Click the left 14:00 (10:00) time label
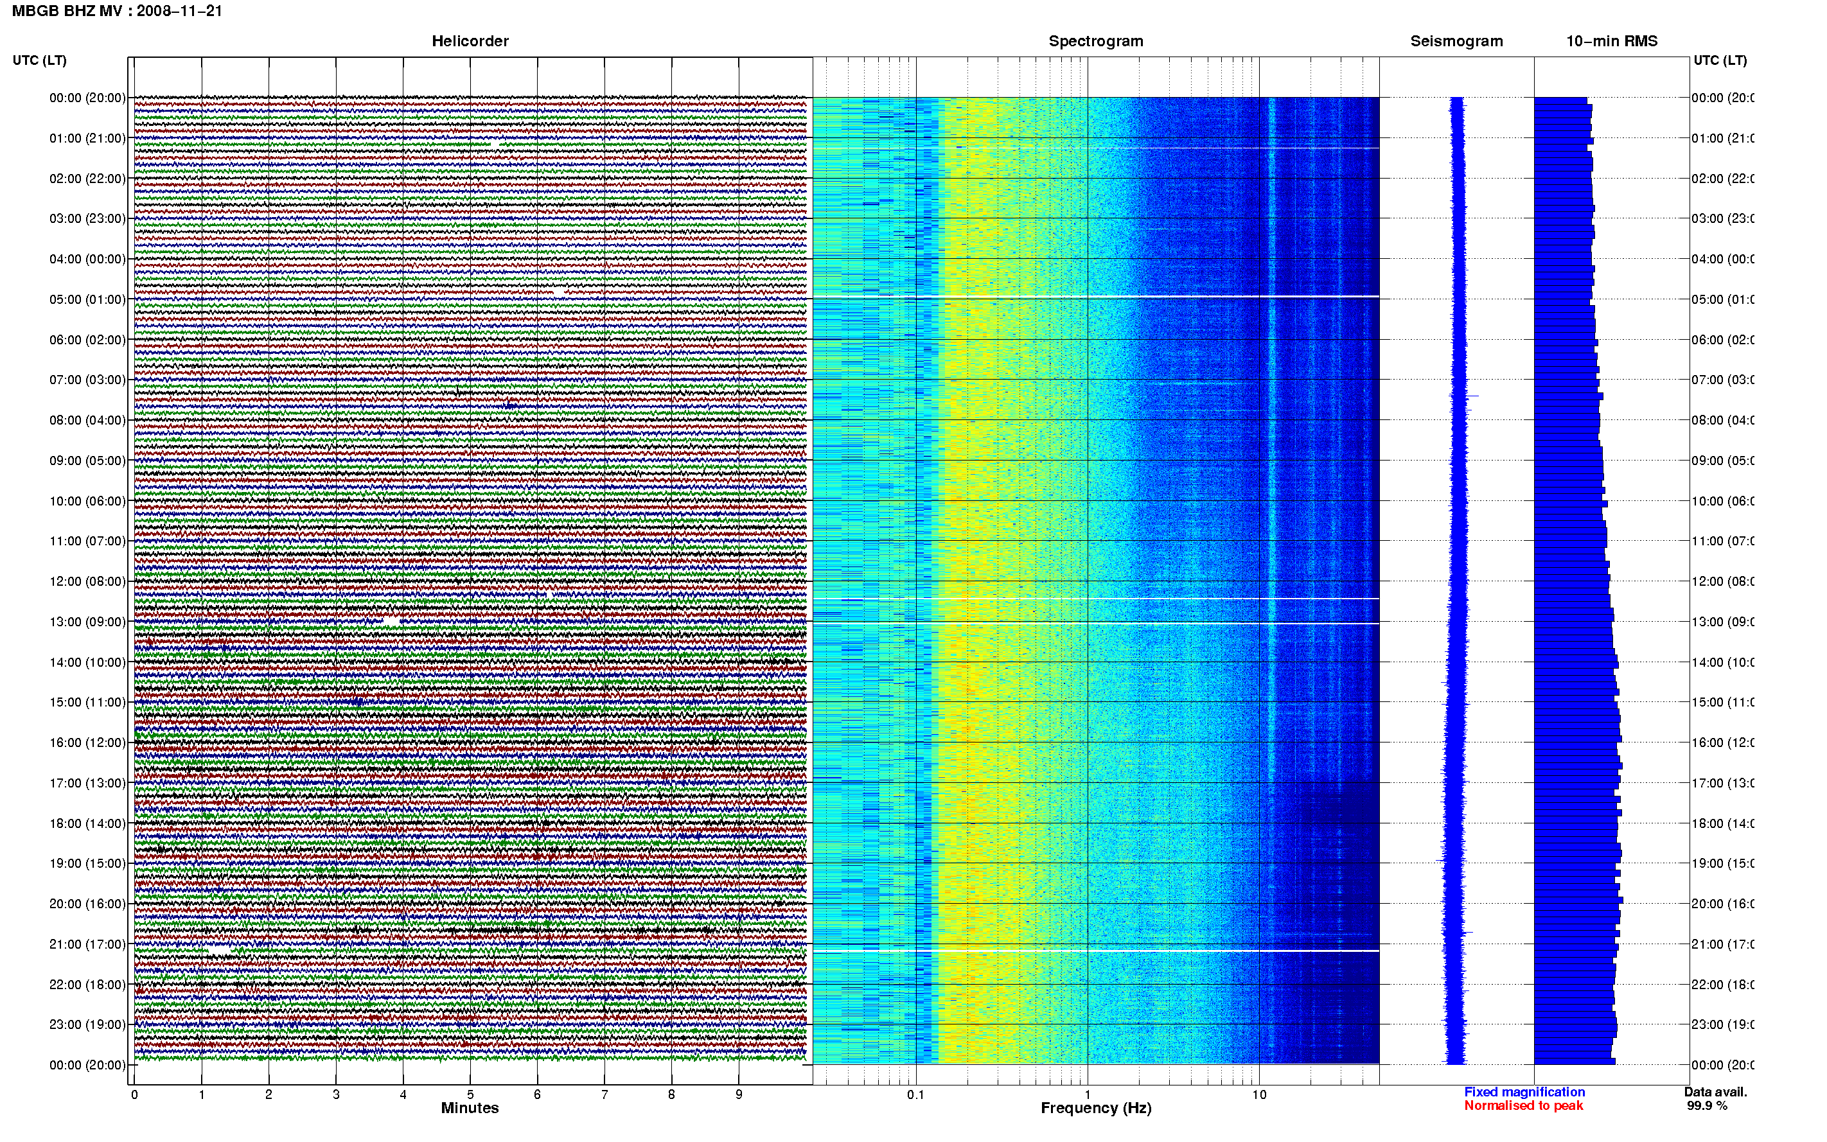This screenshot has width=1827, height=1142. pyautogui.click(x=87, y=662)
